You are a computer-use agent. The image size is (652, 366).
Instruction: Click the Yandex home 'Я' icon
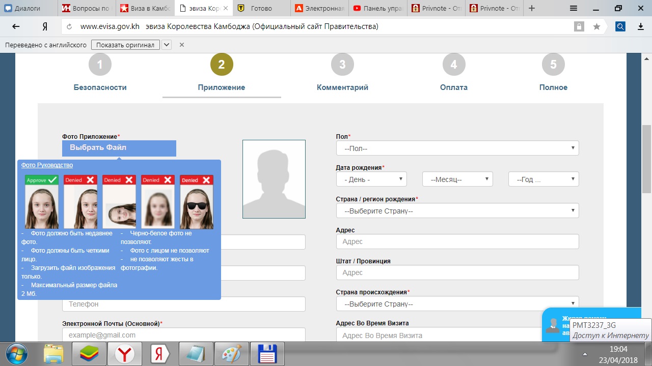point(45,26)
